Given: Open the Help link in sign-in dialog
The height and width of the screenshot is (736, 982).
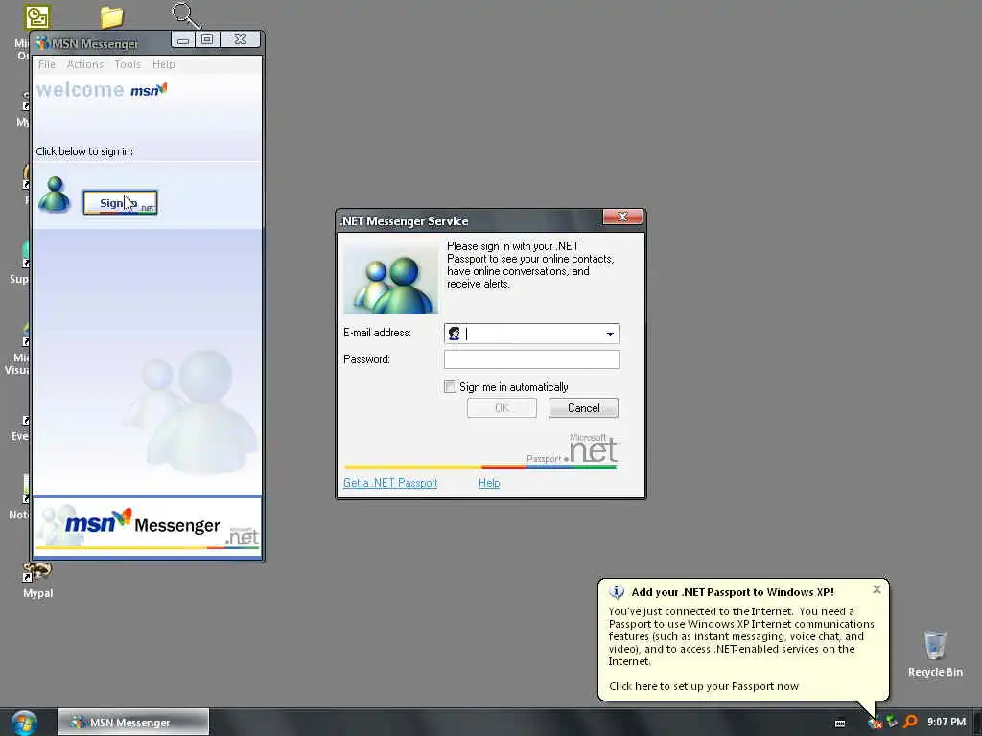Looking at the screenshot, I should (x=489, y=483).
